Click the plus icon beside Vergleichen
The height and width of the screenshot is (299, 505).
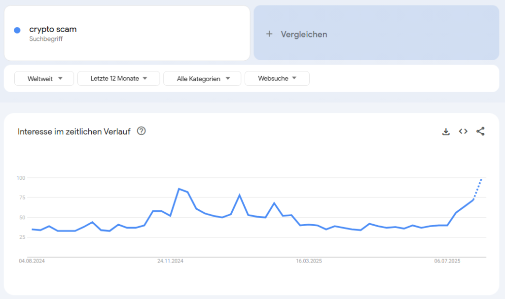coord(269,34)
